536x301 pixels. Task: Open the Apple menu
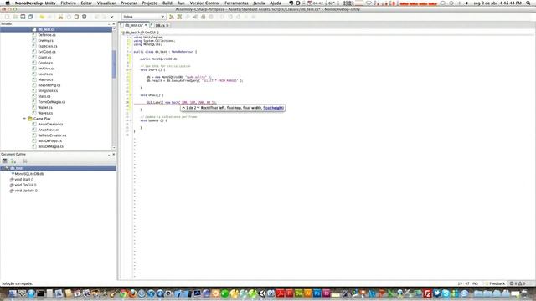(8, 3)
